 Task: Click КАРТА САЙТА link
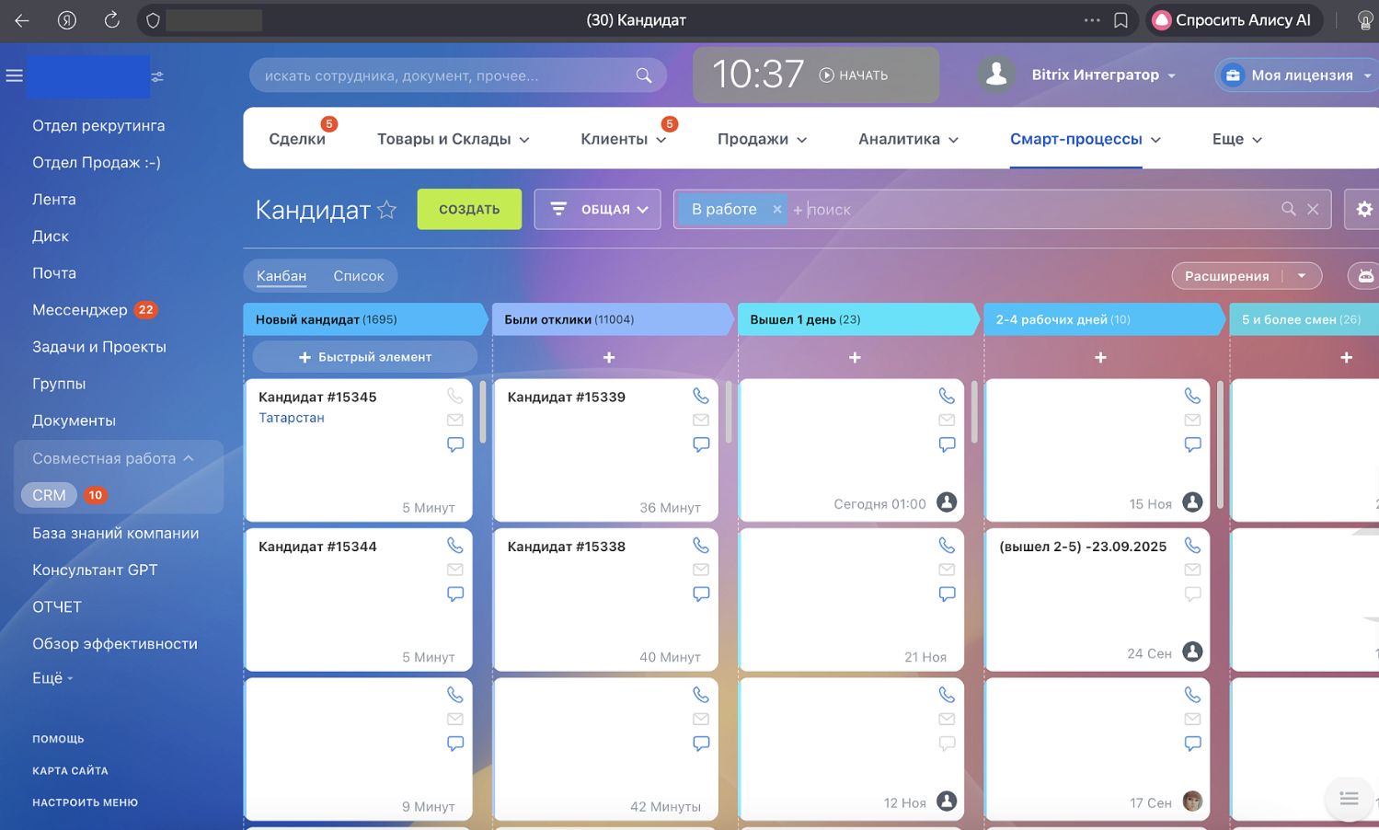(x=70, y=771)
